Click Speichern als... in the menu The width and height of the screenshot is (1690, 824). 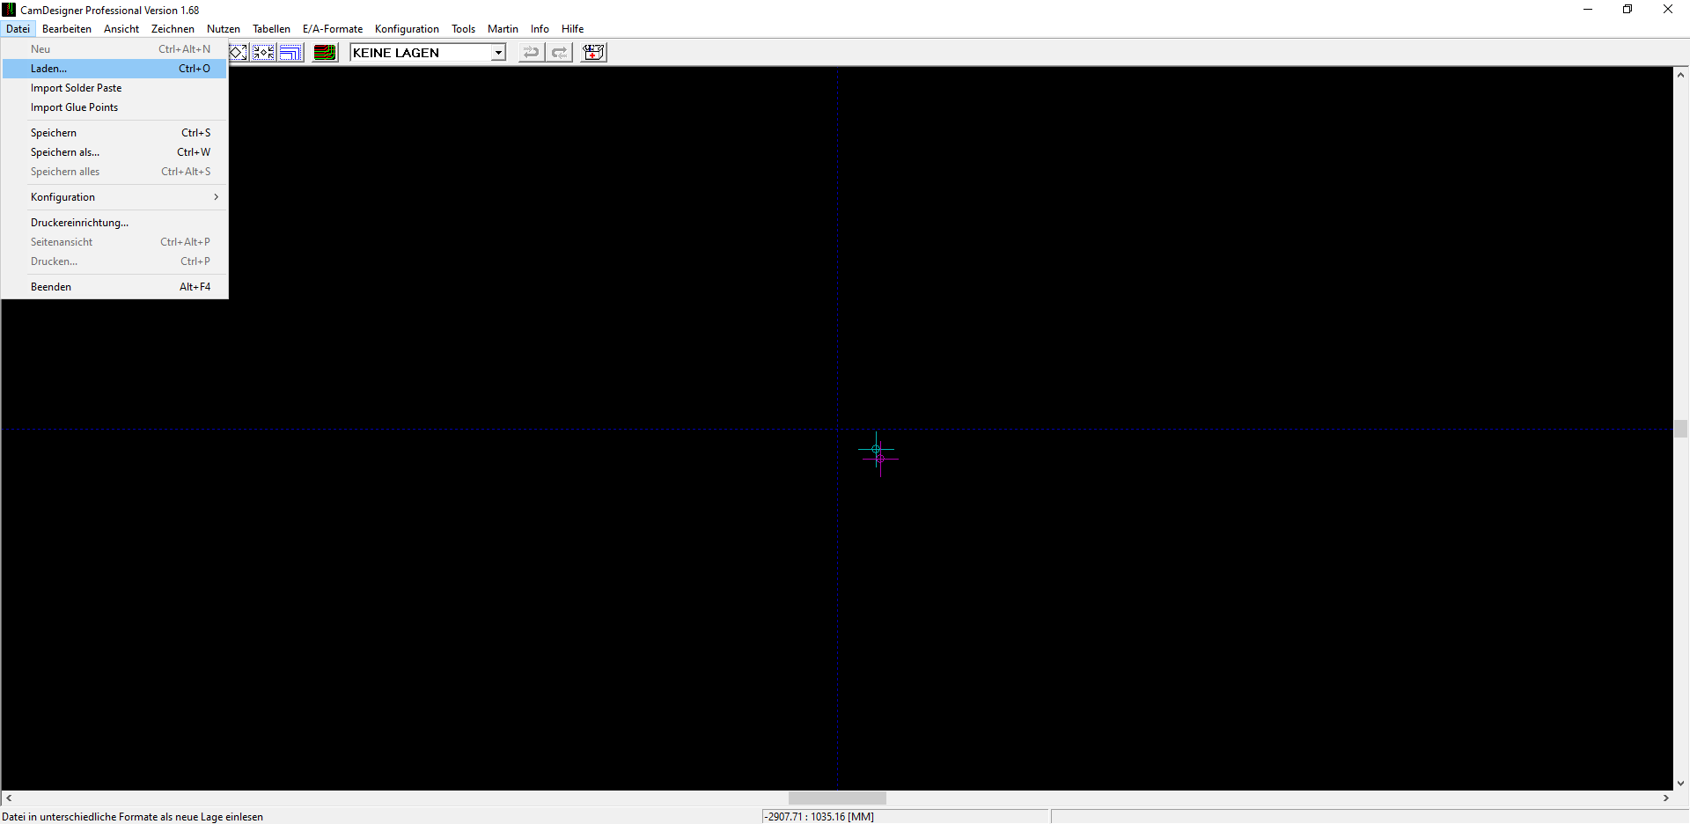66,152
